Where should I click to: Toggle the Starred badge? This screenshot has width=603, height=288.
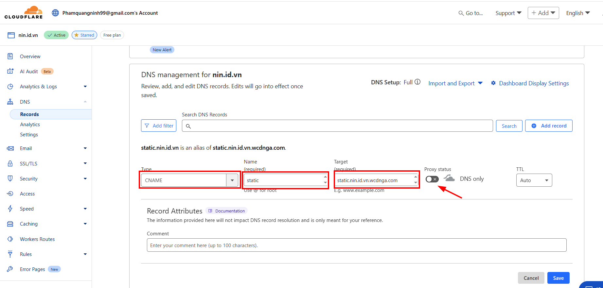point(84,35)
